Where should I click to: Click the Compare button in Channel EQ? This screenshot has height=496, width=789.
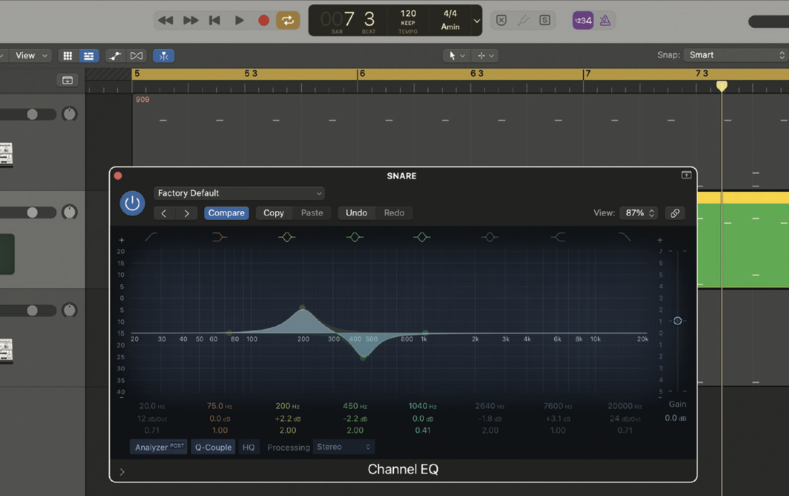click(226, 212)
